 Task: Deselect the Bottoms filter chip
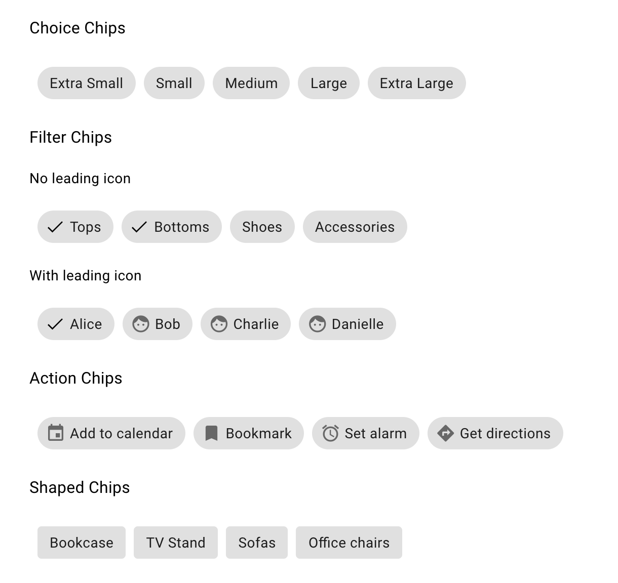[171, 227]
